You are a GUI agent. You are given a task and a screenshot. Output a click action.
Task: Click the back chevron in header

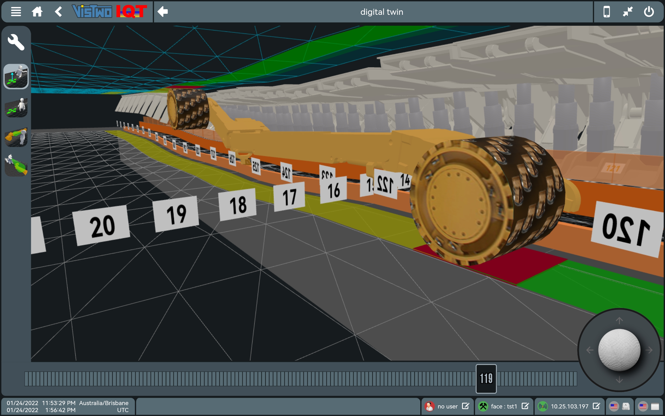(x=58, y=11)
